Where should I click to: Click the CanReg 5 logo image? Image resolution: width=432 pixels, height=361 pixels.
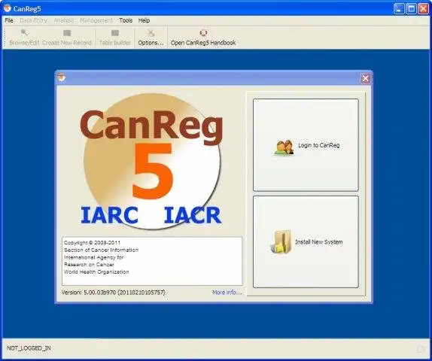[151, 161]
